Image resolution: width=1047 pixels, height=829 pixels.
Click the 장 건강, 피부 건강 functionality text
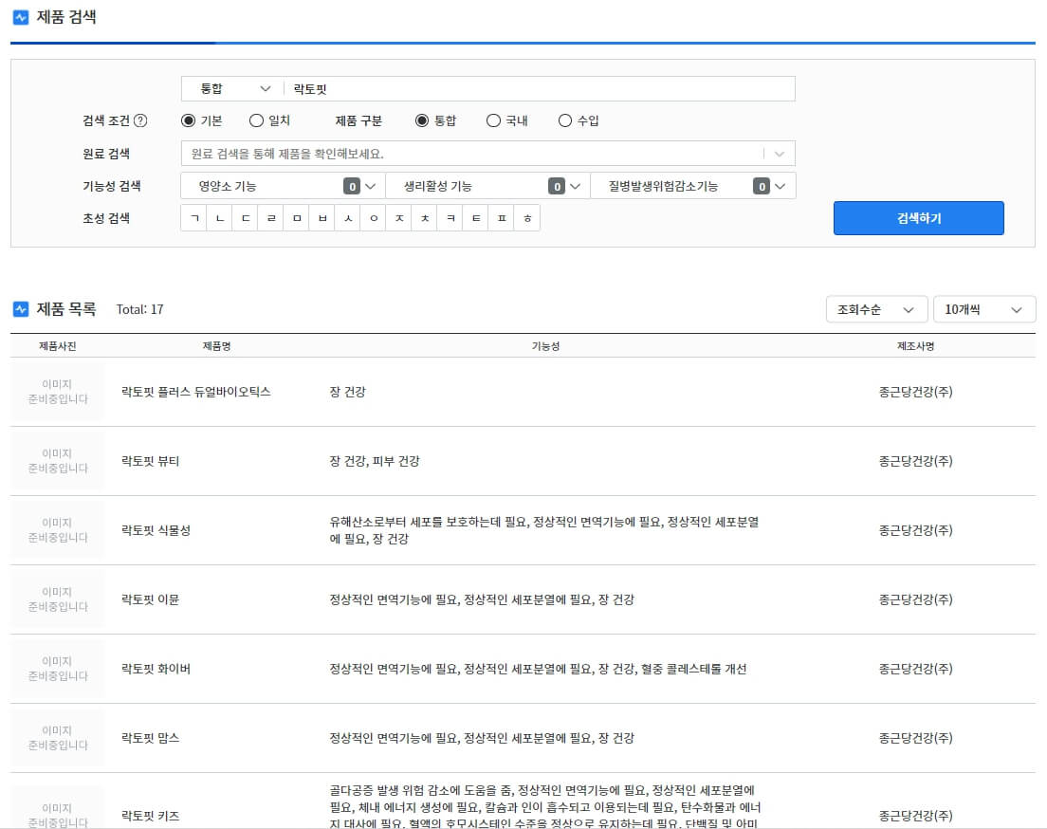(375, 462)
